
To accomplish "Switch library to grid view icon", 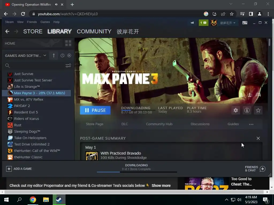I will click(68, 43).
